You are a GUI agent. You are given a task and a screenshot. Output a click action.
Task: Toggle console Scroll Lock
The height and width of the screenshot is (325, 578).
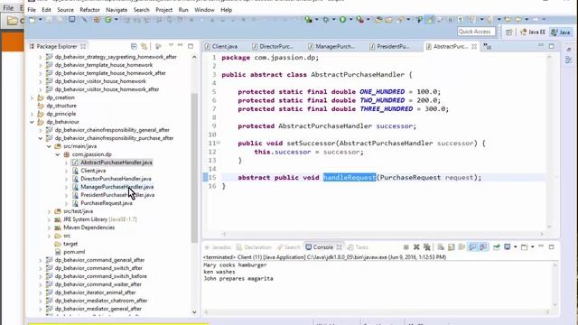[452, 246]
